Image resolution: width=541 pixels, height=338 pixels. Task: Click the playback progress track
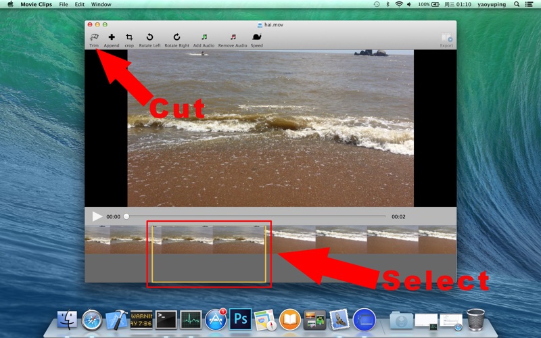click(x=256, y=216)
